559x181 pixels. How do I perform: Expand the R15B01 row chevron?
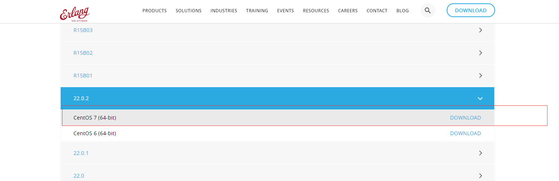click(480, 76)
